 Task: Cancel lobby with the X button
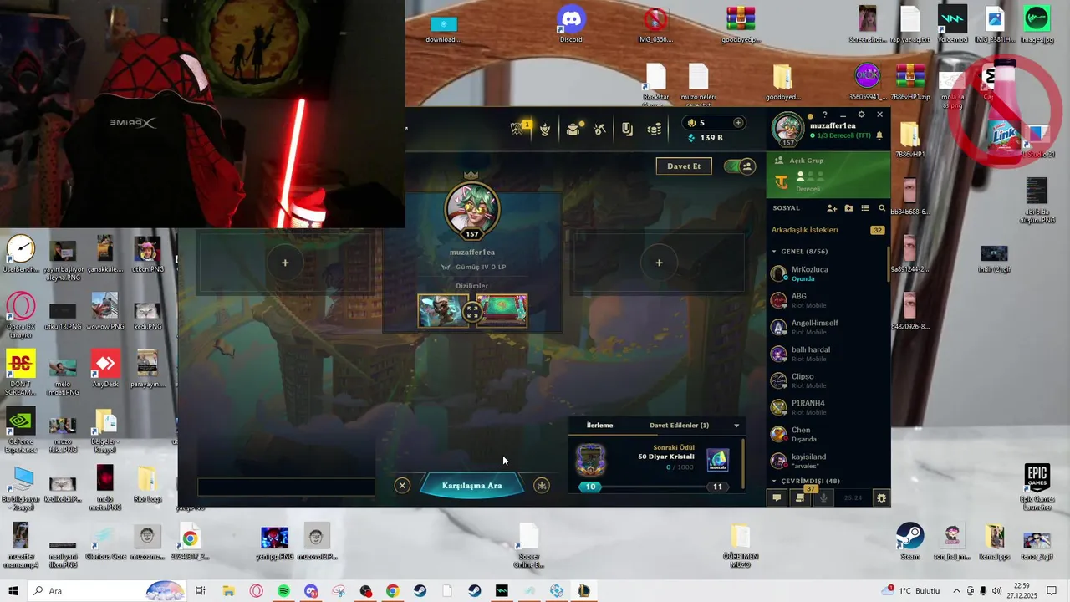[x=402, y=486]
